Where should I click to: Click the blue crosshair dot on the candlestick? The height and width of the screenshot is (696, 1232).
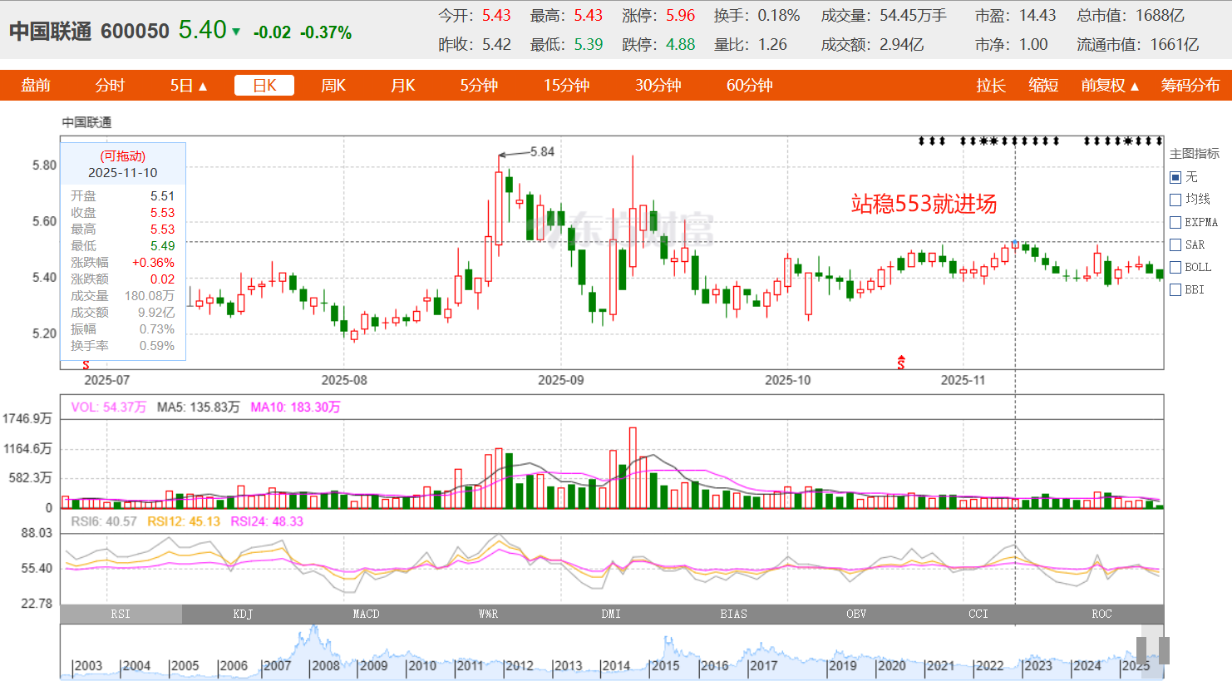1015,243
